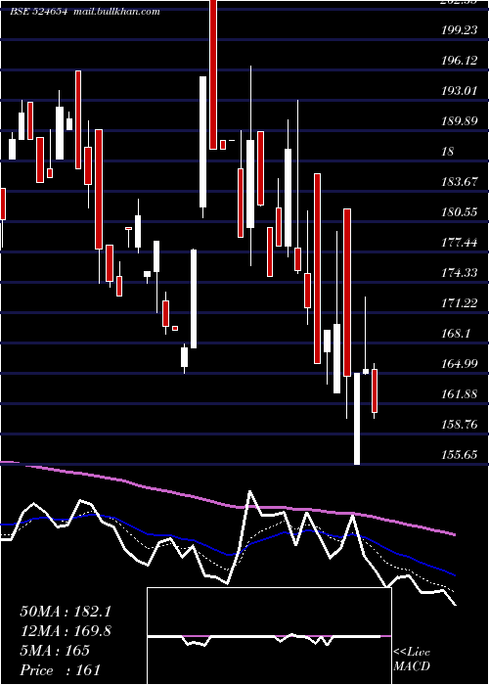Click inside the MACD inset chart box

point(269,636)
